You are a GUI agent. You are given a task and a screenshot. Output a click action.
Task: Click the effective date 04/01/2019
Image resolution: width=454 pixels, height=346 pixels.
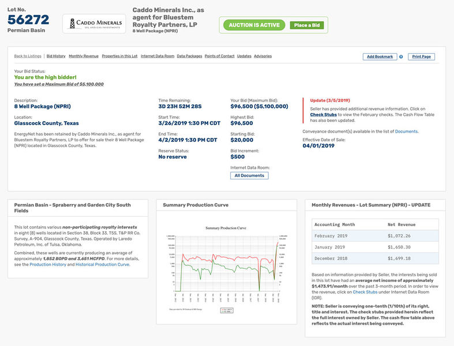(x=318, y=146)
